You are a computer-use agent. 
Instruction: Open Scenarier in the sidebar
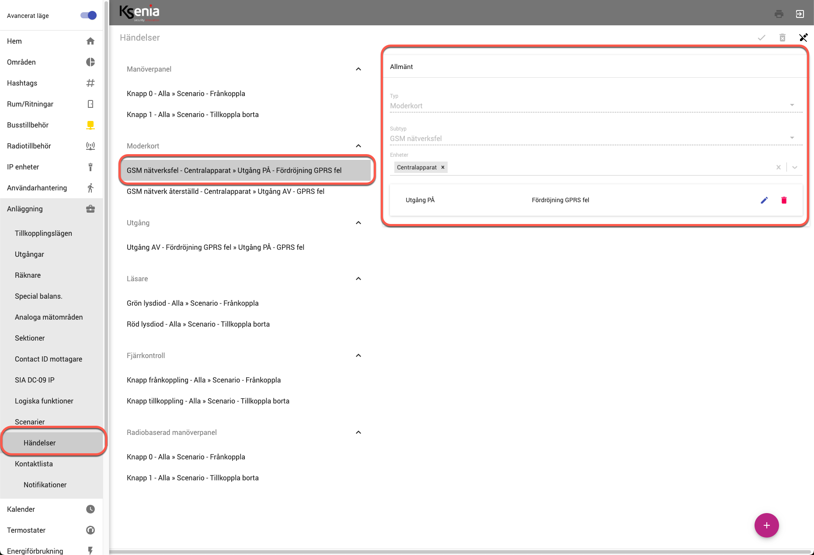(30, 422)
